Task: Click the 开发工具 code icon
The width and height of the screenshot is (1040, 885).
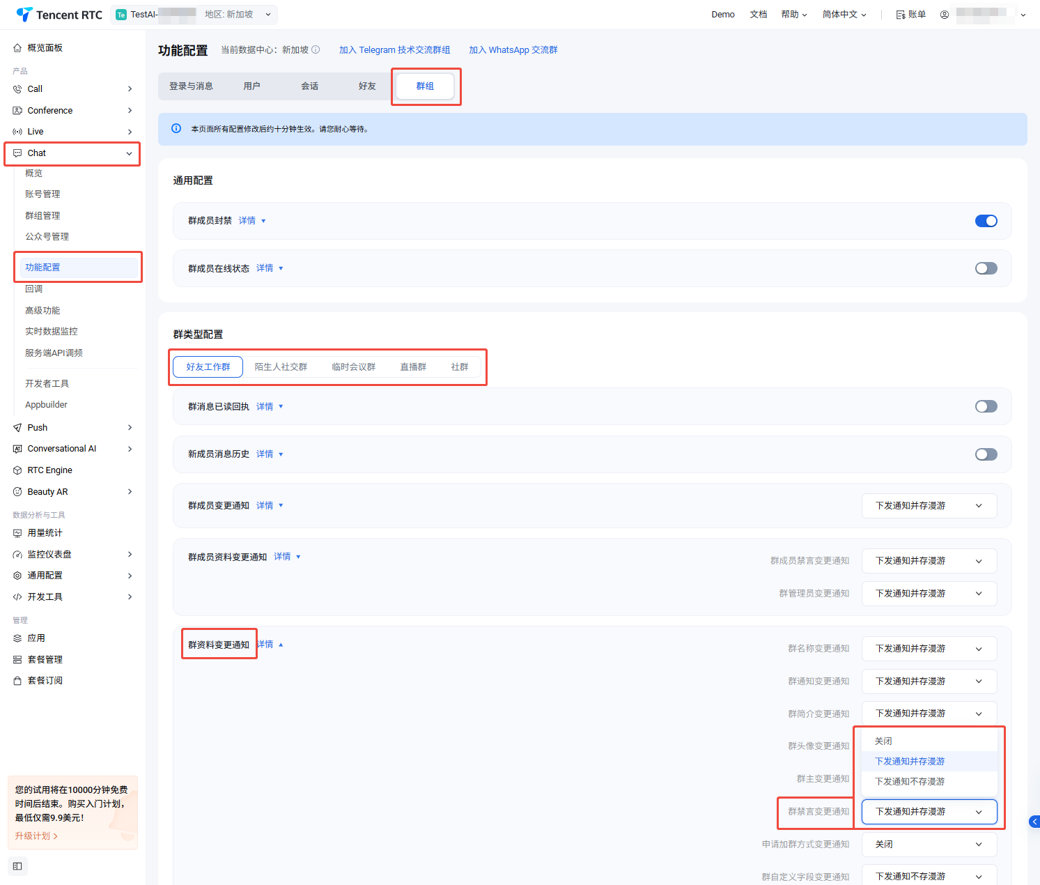Action: coord(17,597)
